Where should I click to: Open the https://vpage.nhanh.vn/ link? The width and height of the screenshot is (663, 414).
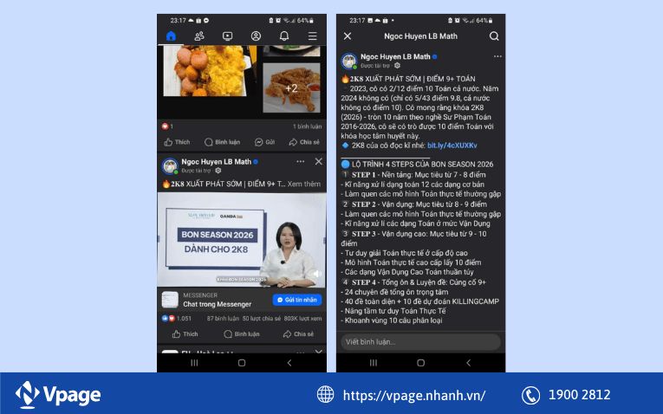[x=414, y=396]
